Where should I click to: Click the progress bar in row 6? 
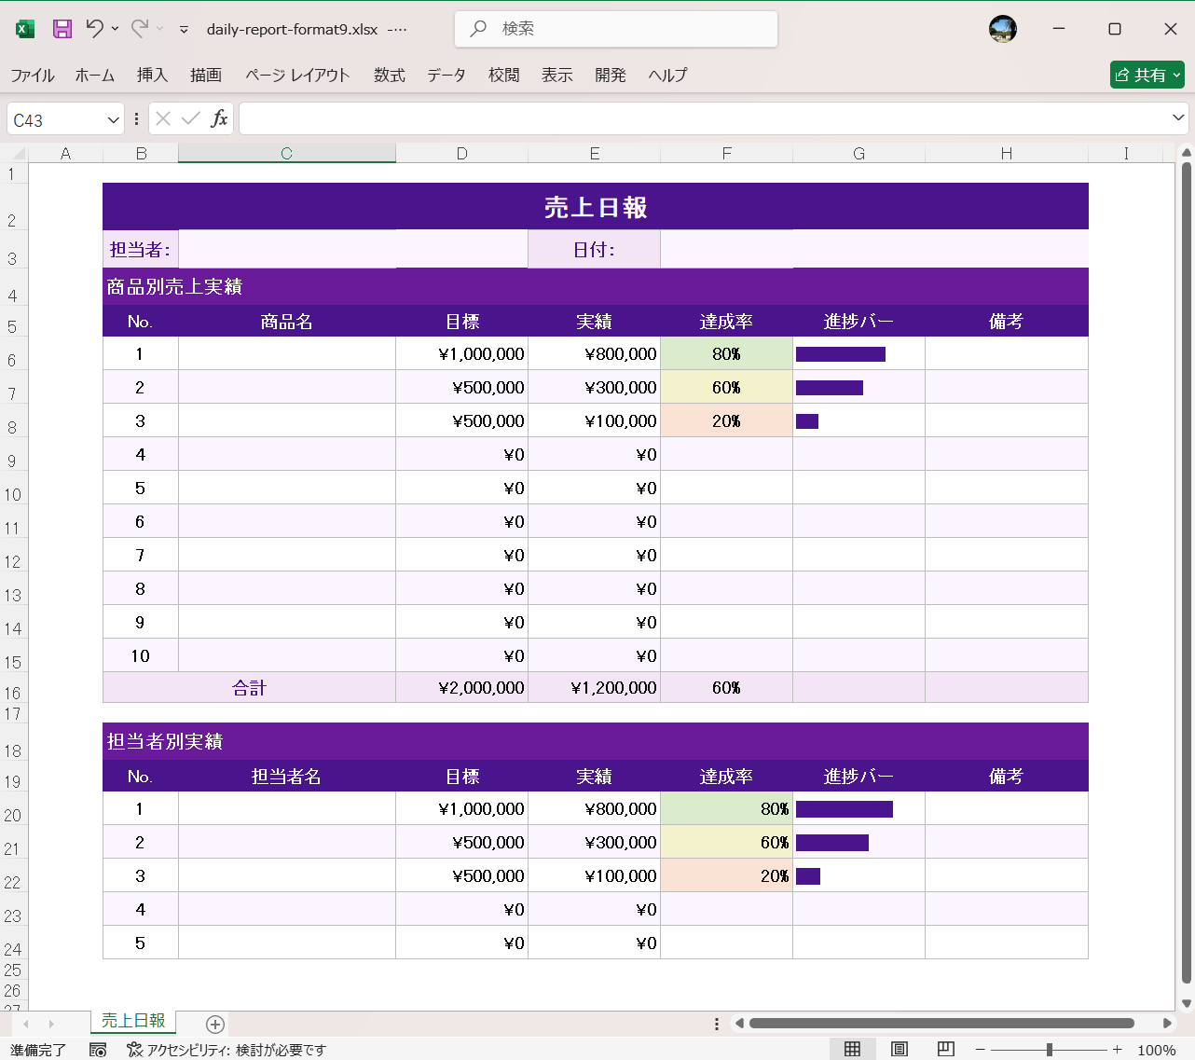point(841,354)
